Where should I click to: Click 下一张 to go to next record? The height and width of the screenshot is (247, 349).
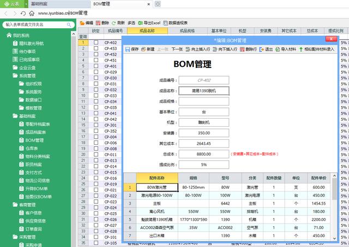pyautogui.click(x=176, y=49)
